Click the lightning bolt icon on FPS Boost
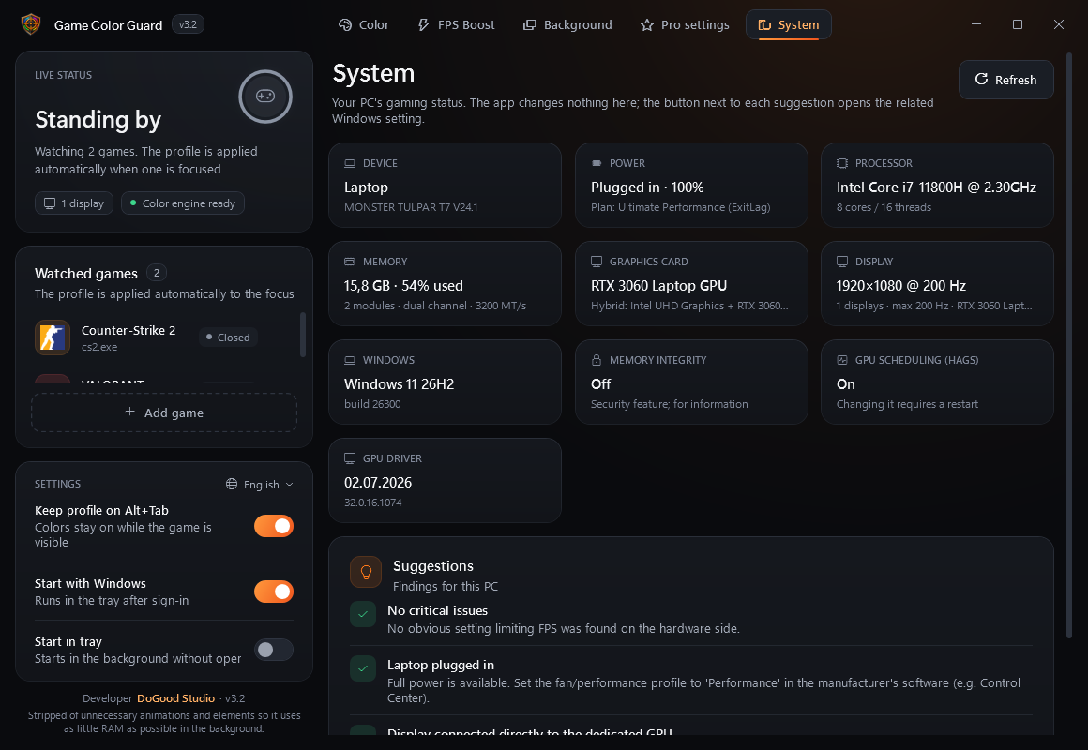This screenshot has width=1088, height=750. coord(423,25)
